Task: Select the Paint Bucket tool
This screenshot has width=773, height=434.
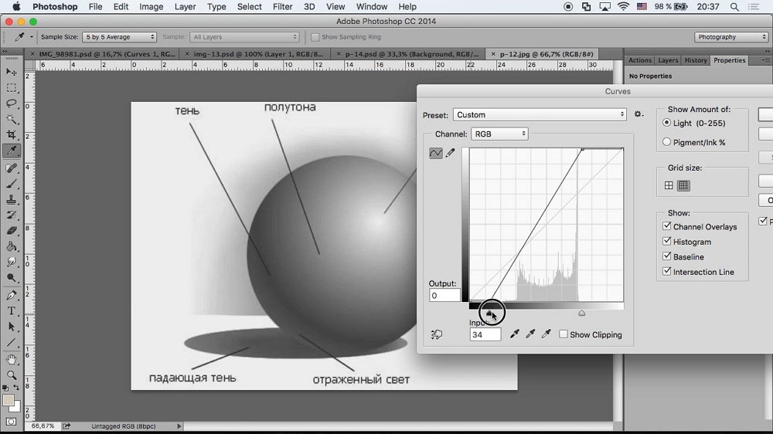Action: click(12, 246)
